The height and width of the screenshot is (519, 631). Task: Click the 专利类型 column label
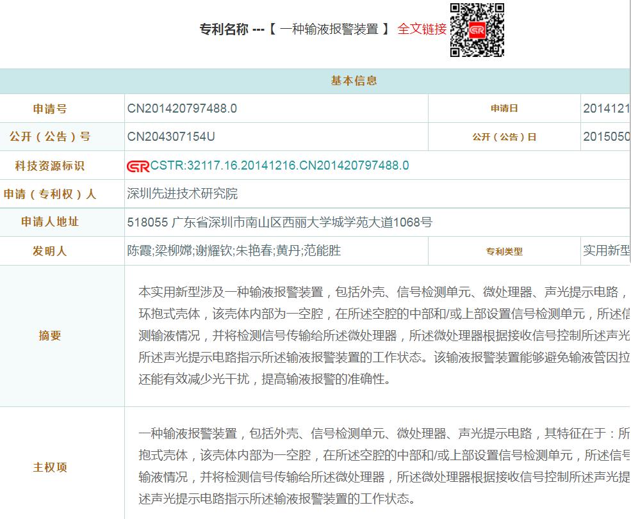(504, 252)
